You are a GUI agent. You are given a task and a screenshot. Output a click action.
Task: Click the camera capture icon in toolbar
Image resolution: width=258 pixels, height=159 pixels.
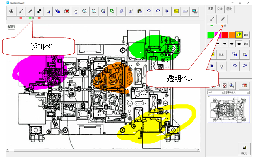11,11
